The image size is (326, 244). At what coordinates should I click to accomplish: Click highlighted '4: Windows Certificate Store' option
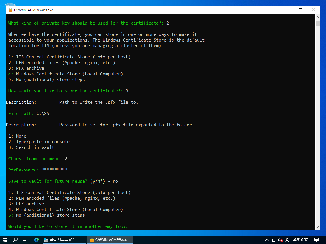pos(66,74)
